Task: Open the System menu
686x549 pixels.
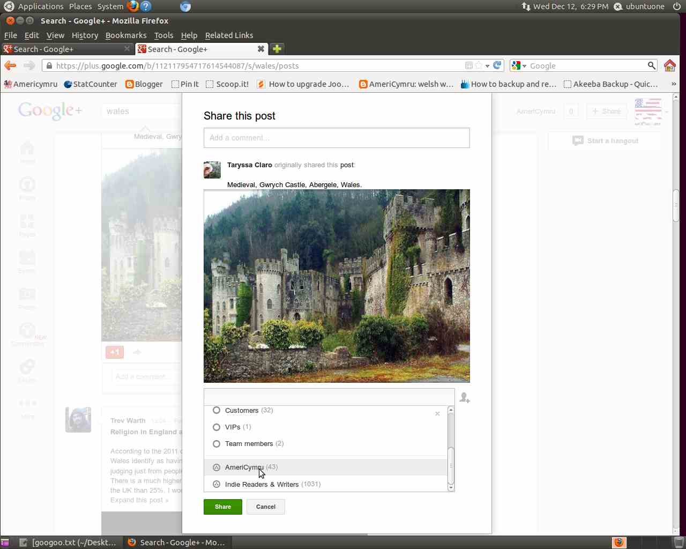Action: click(x=110, y=6)
